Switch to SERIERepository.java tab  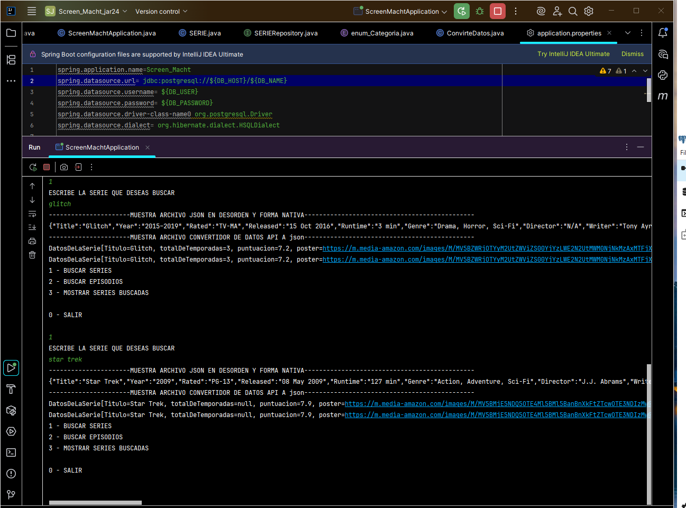(280, 33)
